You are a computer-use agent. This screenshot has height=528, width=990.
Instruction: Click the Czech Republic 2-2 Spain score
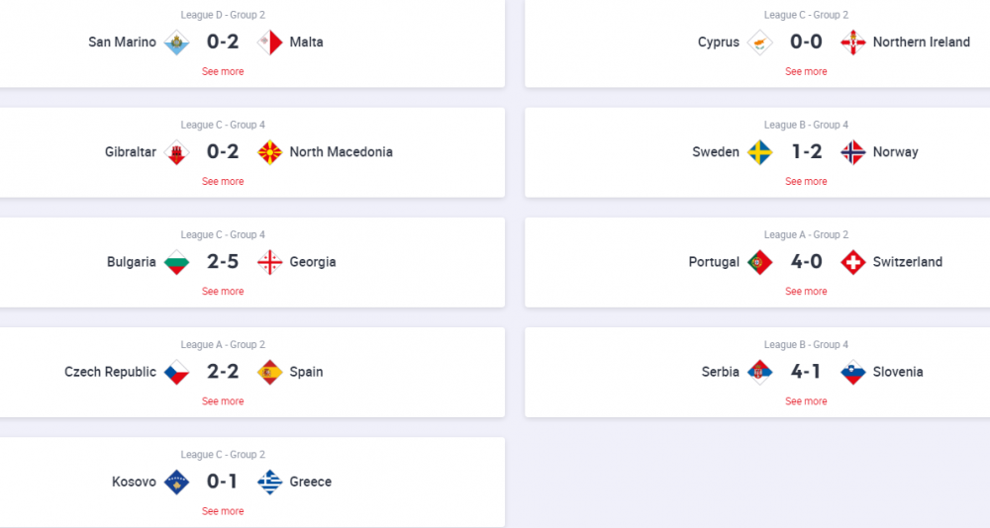pos(223,372)
